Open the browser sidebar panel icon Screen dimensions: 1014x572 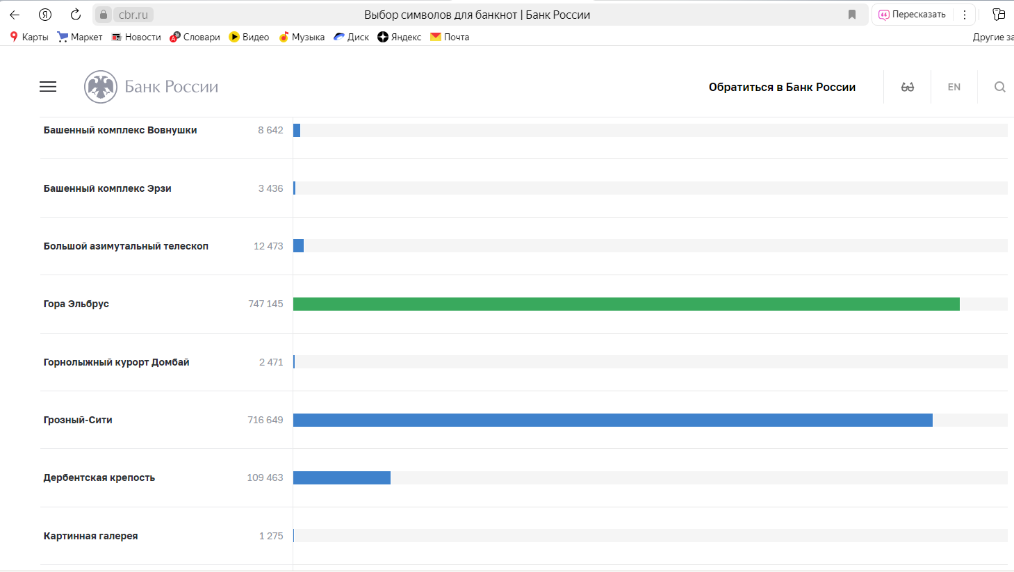999,15
